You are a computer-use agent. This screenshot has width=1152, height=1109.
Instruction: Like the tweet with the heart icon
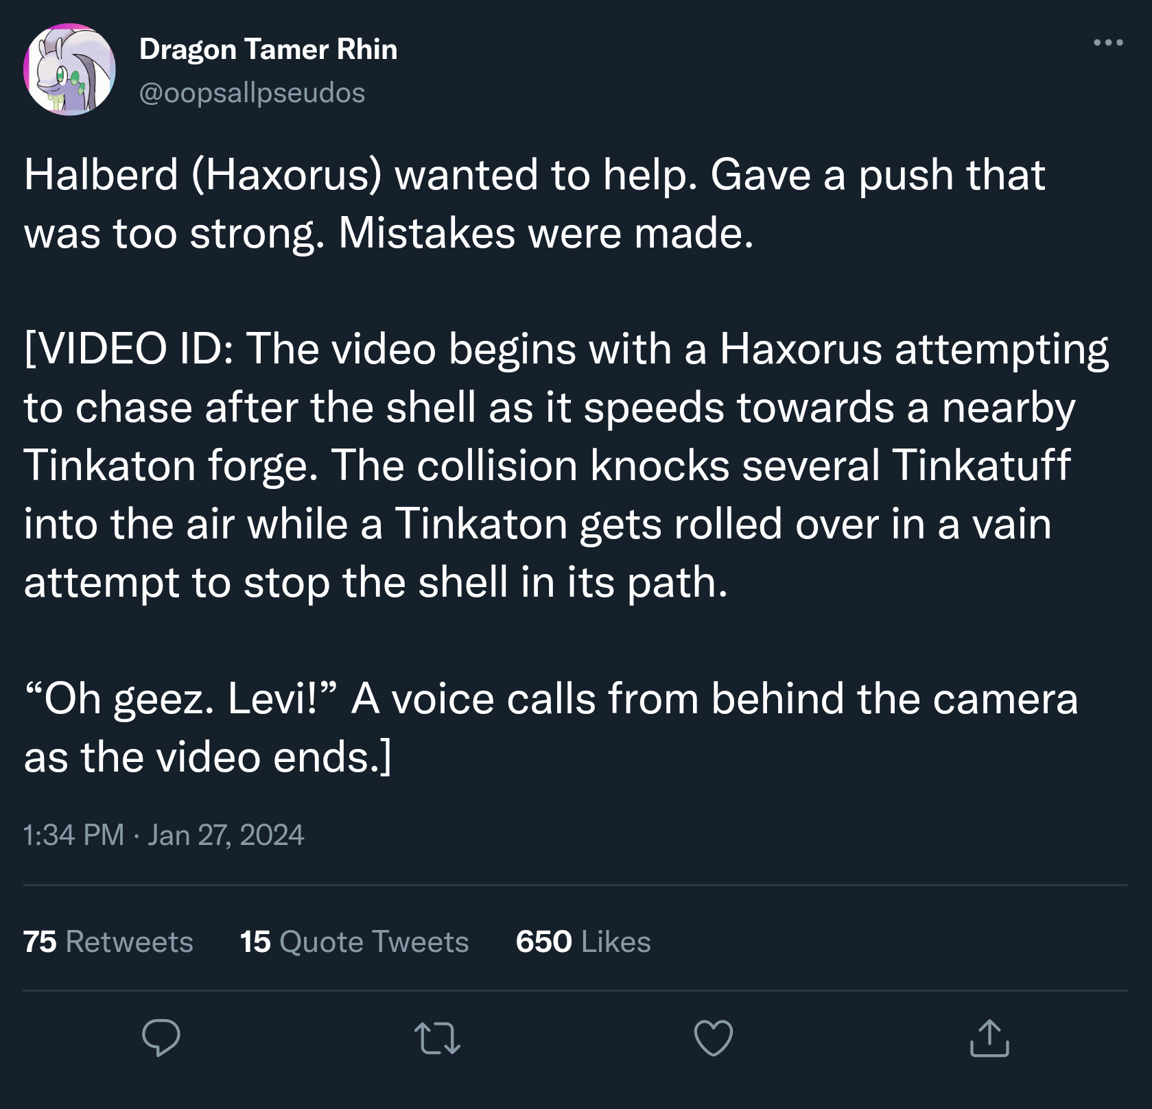click(x=713, y=1037)
